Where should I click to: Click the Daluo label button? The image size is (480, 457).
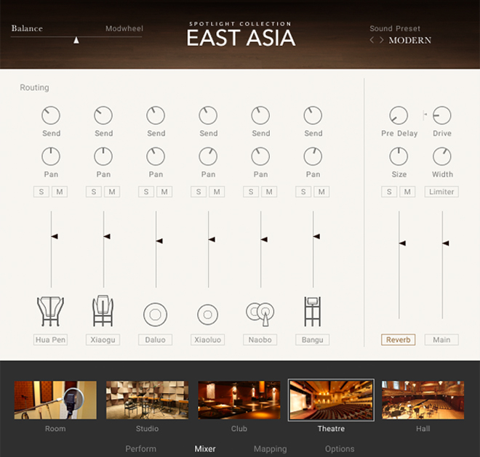point(155,340)
